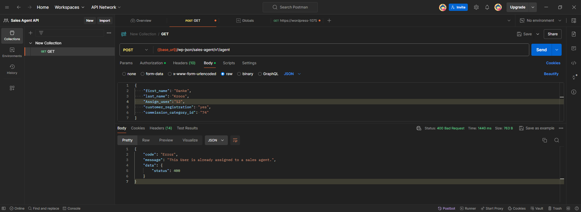This screenshot has height=212, width=581.
Task: Open the code snippet icon
Action: point(574,63)
